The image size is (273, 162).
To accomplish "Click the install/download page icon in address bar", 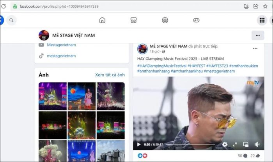I will (x=246, y=7).
